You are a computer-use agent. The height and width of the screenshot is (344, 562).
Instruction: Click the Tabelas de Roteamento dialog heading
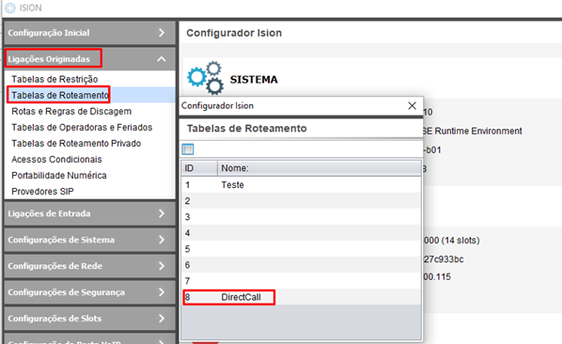click(x=246, y=128)
